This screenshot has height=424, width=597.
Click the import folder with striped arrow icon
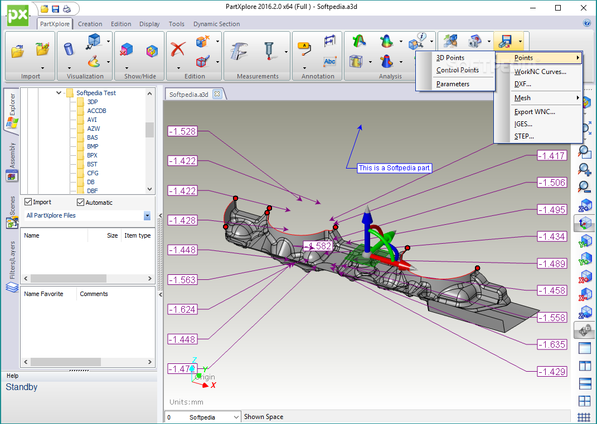pos(42,48)
